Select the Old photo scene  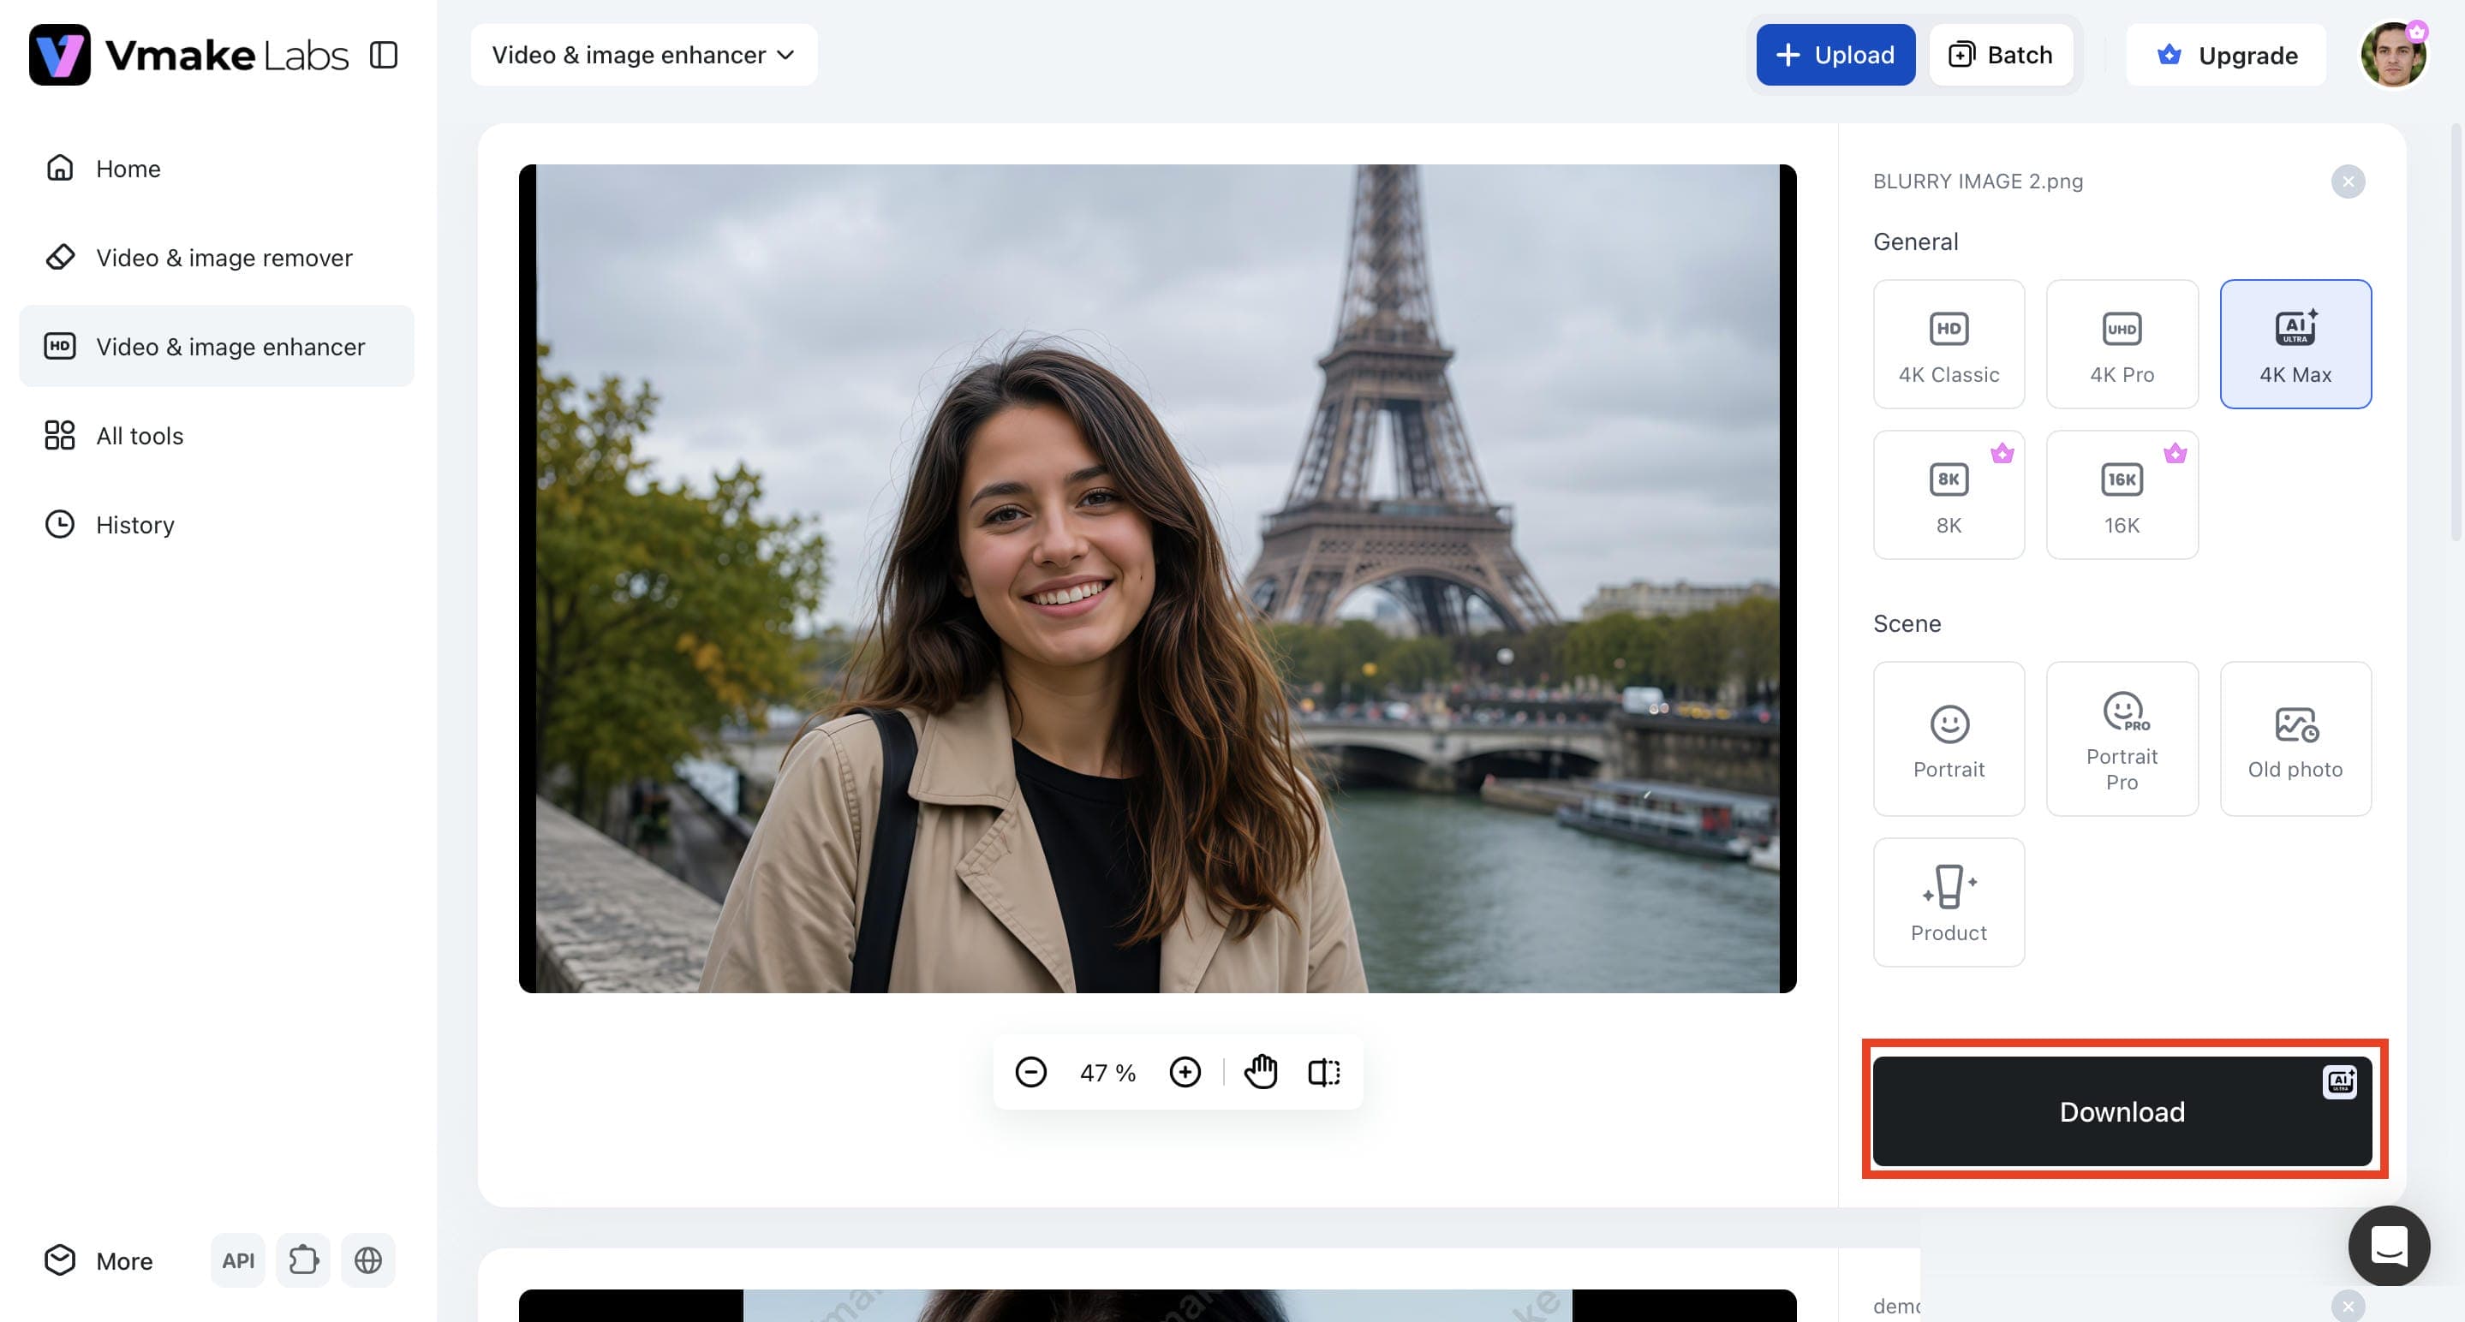pos(2295,738)
